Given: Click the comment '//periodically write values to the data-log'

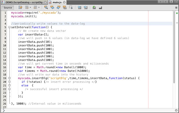Looking at the screenshot, I should (x=48, y=24).
